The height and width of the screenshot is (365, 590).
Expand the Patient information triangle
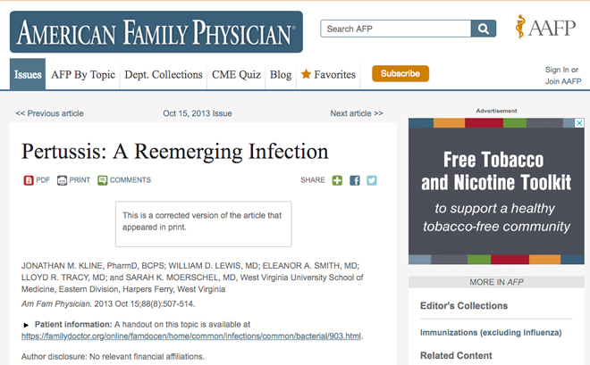pyautogui.click(x=26, y=325)
